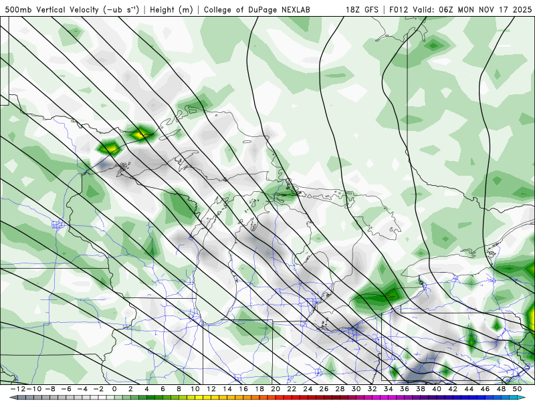
Task: Click 'College of DuPage NEXLAB' header text
Action: tap(257, 9)
